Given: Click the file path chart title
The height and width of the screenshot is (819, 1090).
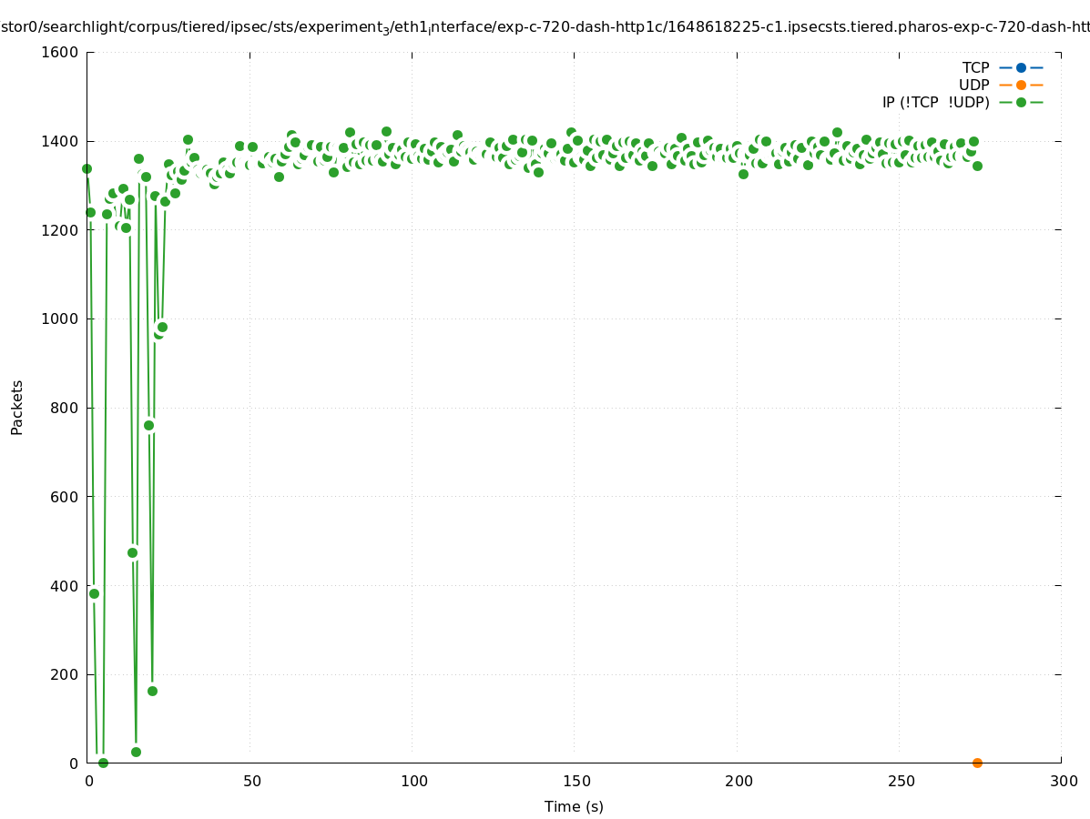Looking at the screenshot, I should (x=545, y=27).
